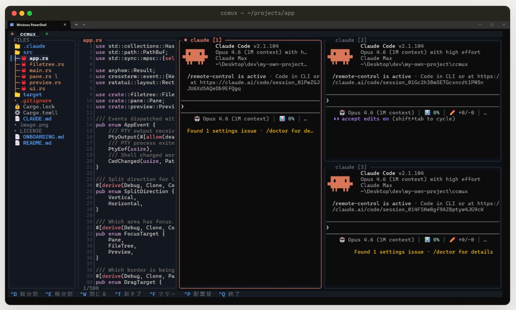Click the robot icon in claude [1] status line
The width and height of the screenshot is (516, 310).
click(197, 119)
